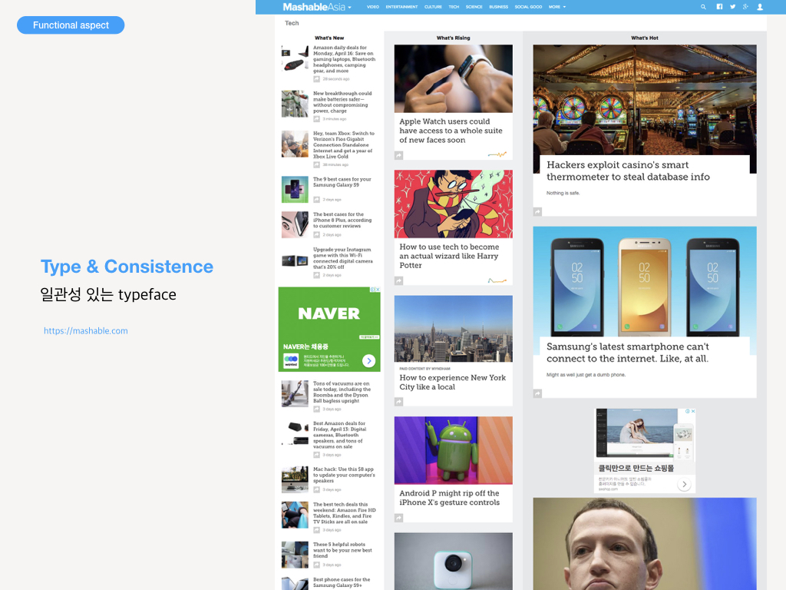The image size is (786, 590).
Task: Open Mashable's Facebook icon in header
Action: coord(719,7)
